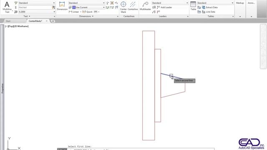Expand the Linear dimension flyout arrow
The image size is (267, 150).
tap(81, 12)
